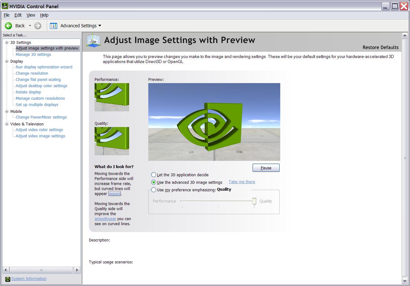Click the task pane scroll-left arrow
This screenshot has width=410, height=286.
(6, 270)
